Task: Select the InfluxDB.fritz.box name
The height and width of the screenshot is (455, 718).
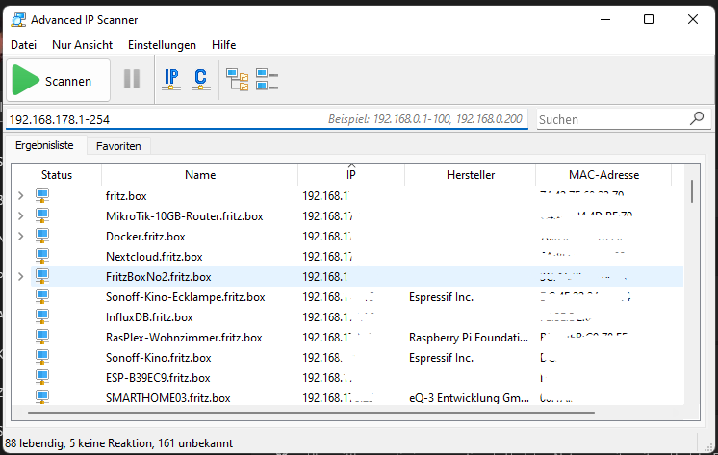Action: click(149, 316)
